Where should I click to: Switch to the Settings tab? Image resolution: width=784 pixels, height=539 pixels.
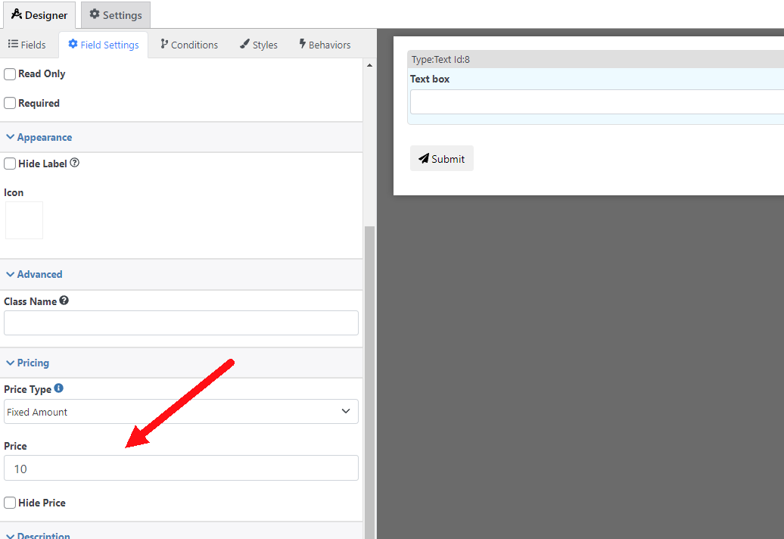[115, 14]
